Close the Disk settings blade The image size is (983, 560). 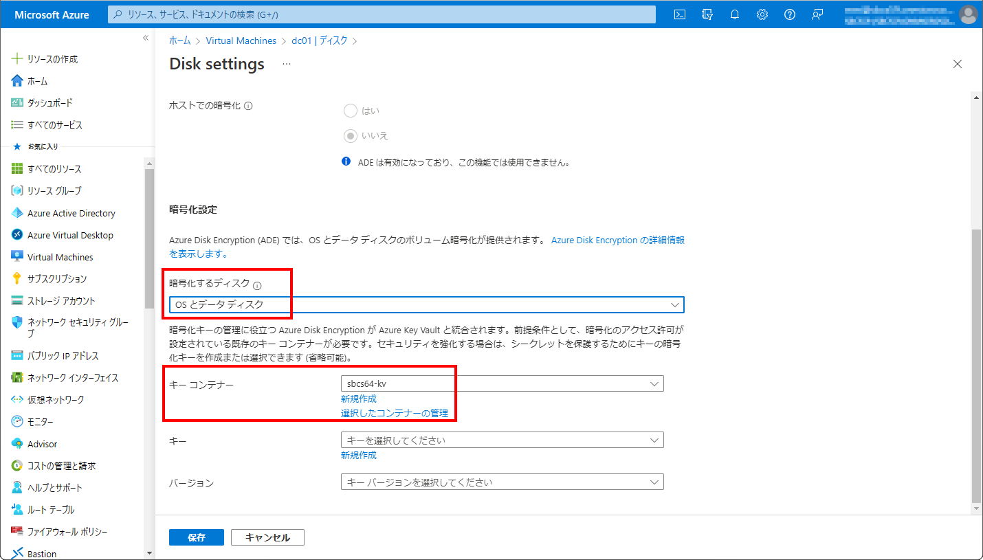click(958, 64)
